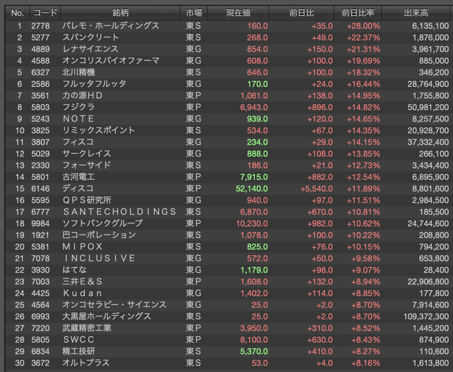Select フォーサイド in the ranking

pos(86,165)
